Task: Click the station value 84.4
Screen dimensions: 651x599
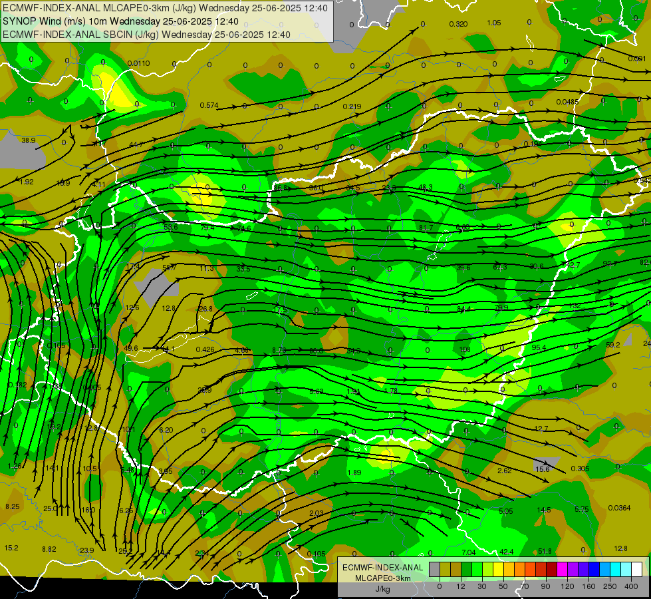Action: (x=463, y=308)
